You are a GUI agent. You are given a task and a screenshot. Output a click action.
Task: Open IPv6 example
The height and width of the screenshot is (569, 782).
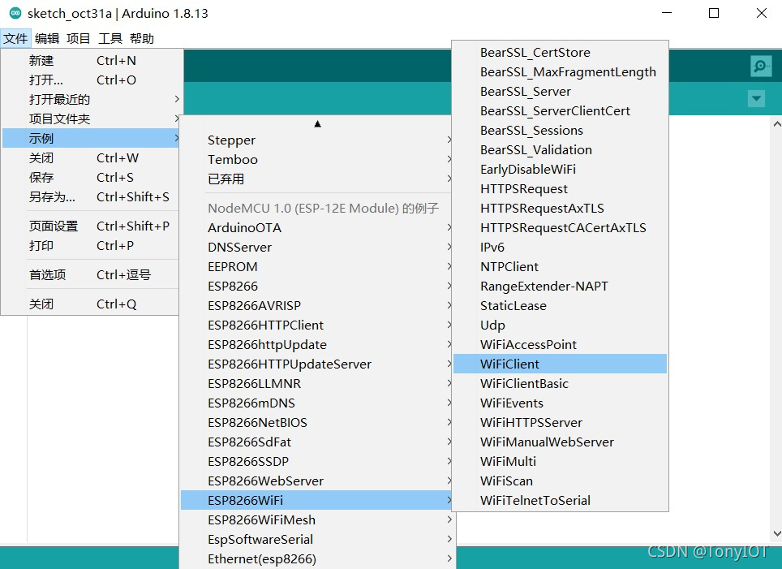point(560,247)
